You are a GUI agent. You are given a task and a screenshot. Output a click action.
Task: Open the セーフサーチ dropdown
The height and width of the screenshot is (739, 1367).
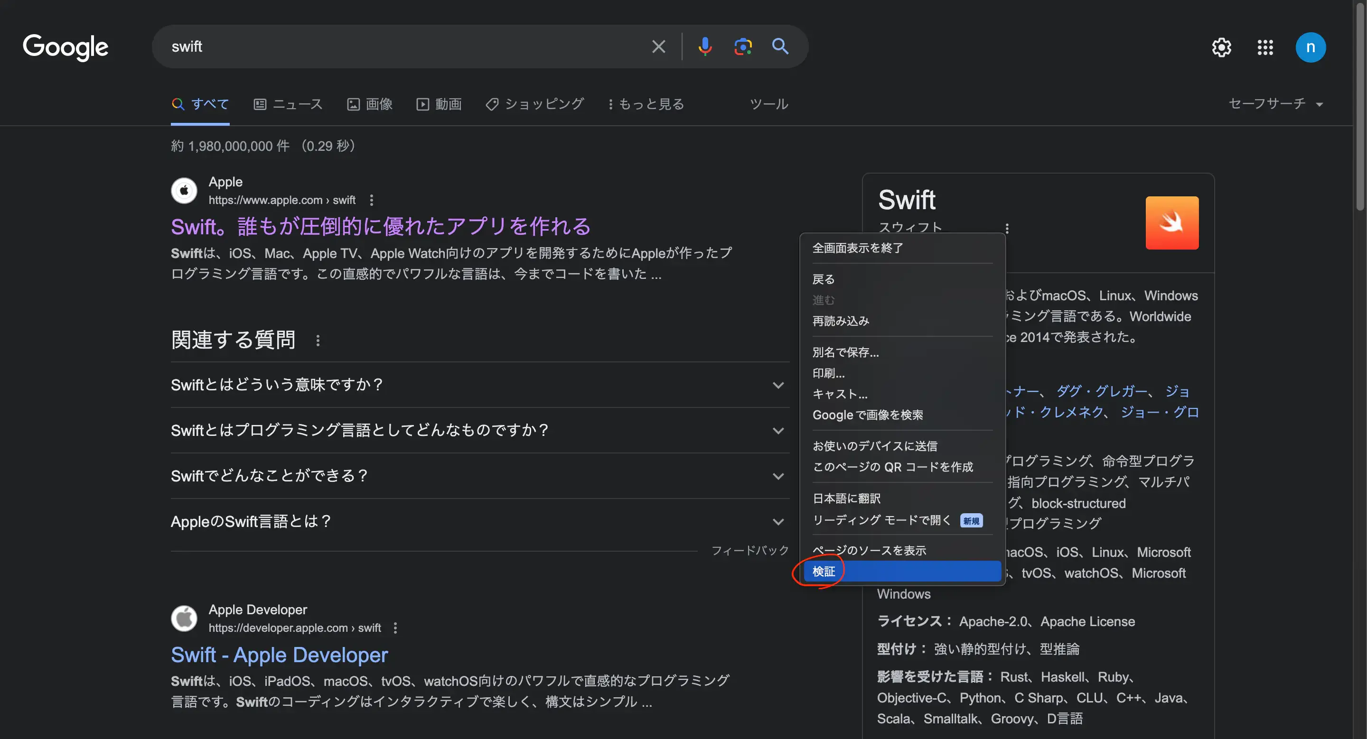point(1276,104)
